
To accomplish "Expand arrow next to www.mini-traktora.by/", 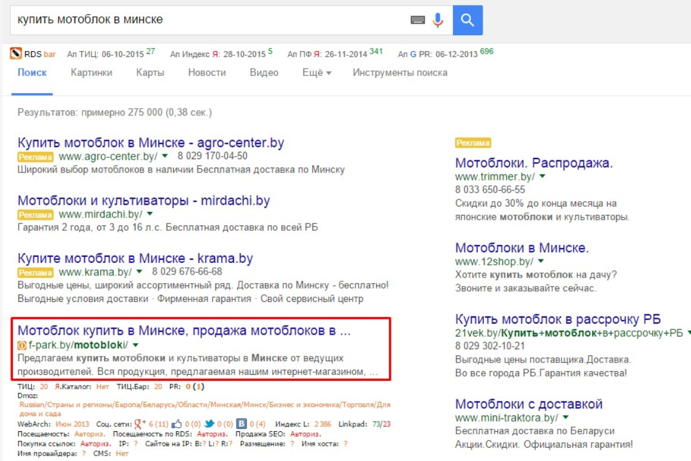I will tap(565, 417).
